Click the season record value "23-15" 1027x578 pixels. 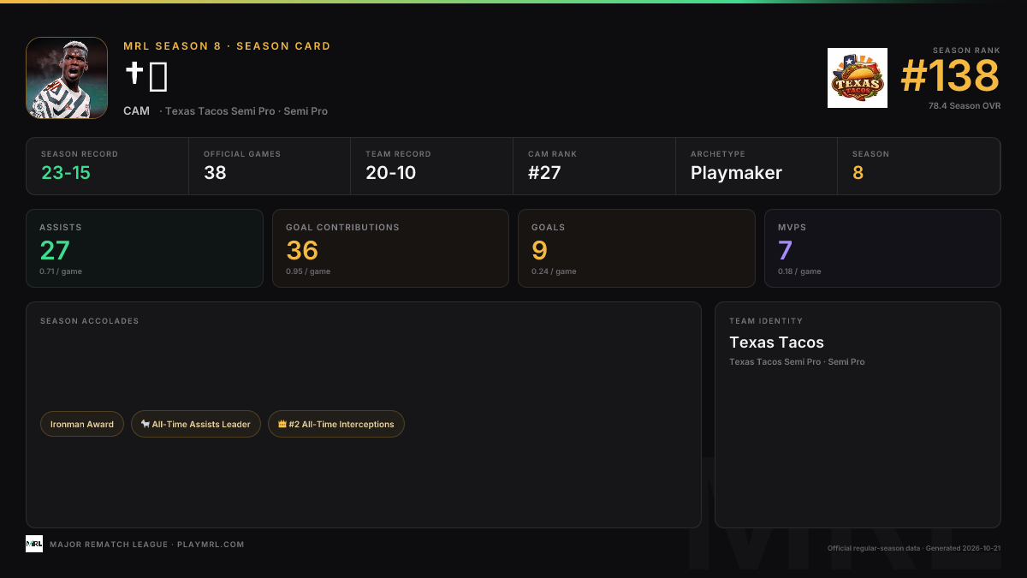point(66,173)
